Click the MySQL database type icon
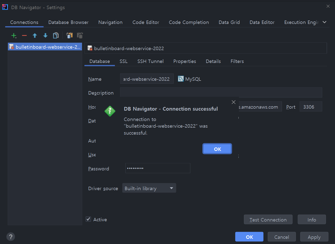 pyautogui.click(x=181, y=79)
